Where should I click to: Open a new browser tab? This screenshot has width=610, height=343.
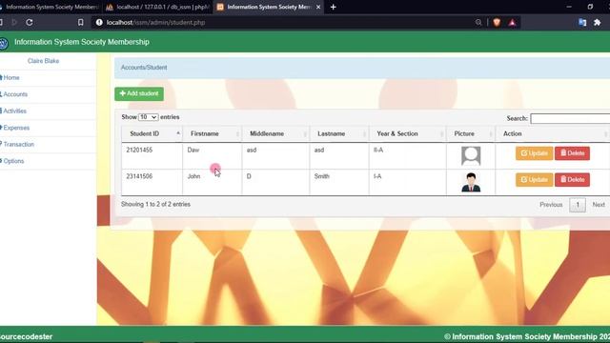333,7
